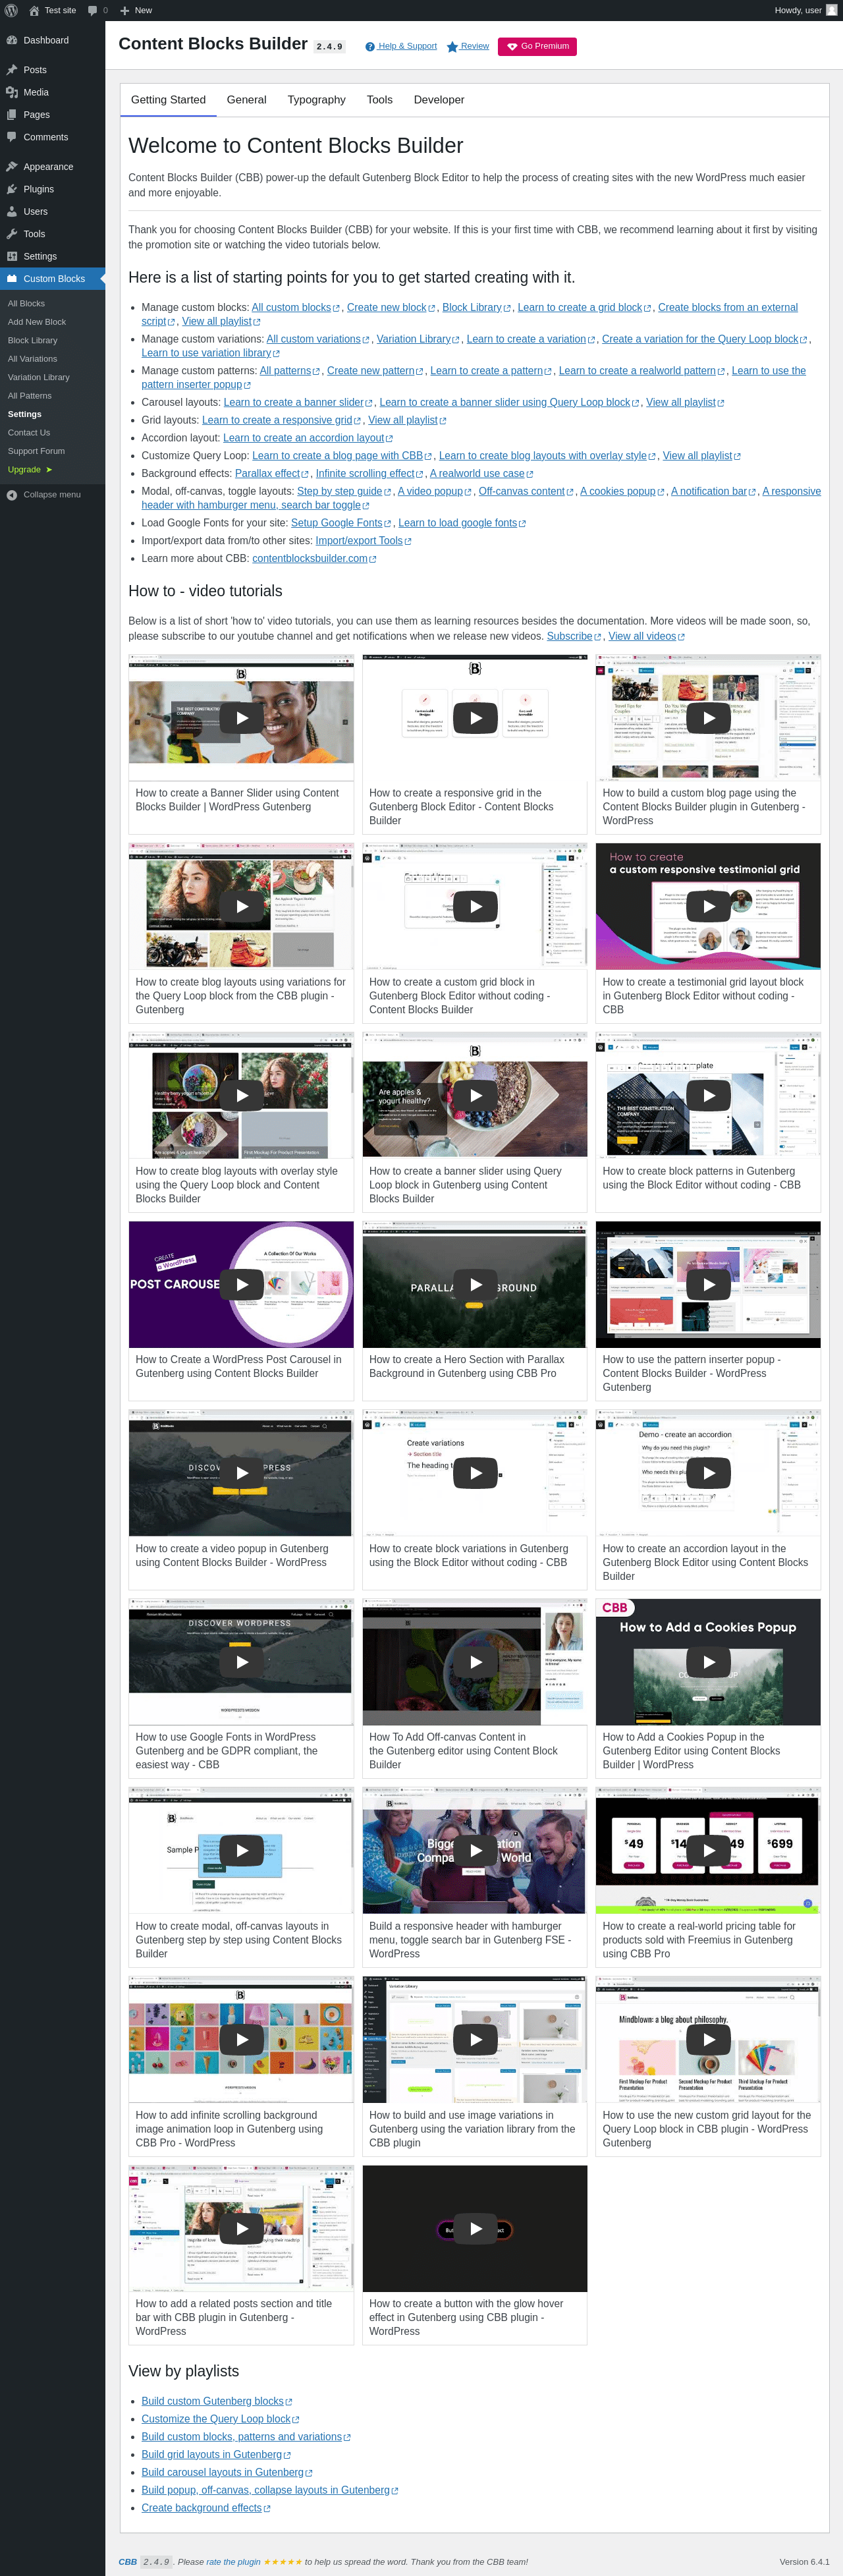
Task: Open Custom Blocks menu
Action: tap(52, 279)
